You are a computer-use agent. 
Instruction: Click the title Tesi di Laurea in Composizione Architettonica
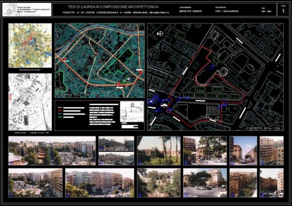tap(113, 7)
